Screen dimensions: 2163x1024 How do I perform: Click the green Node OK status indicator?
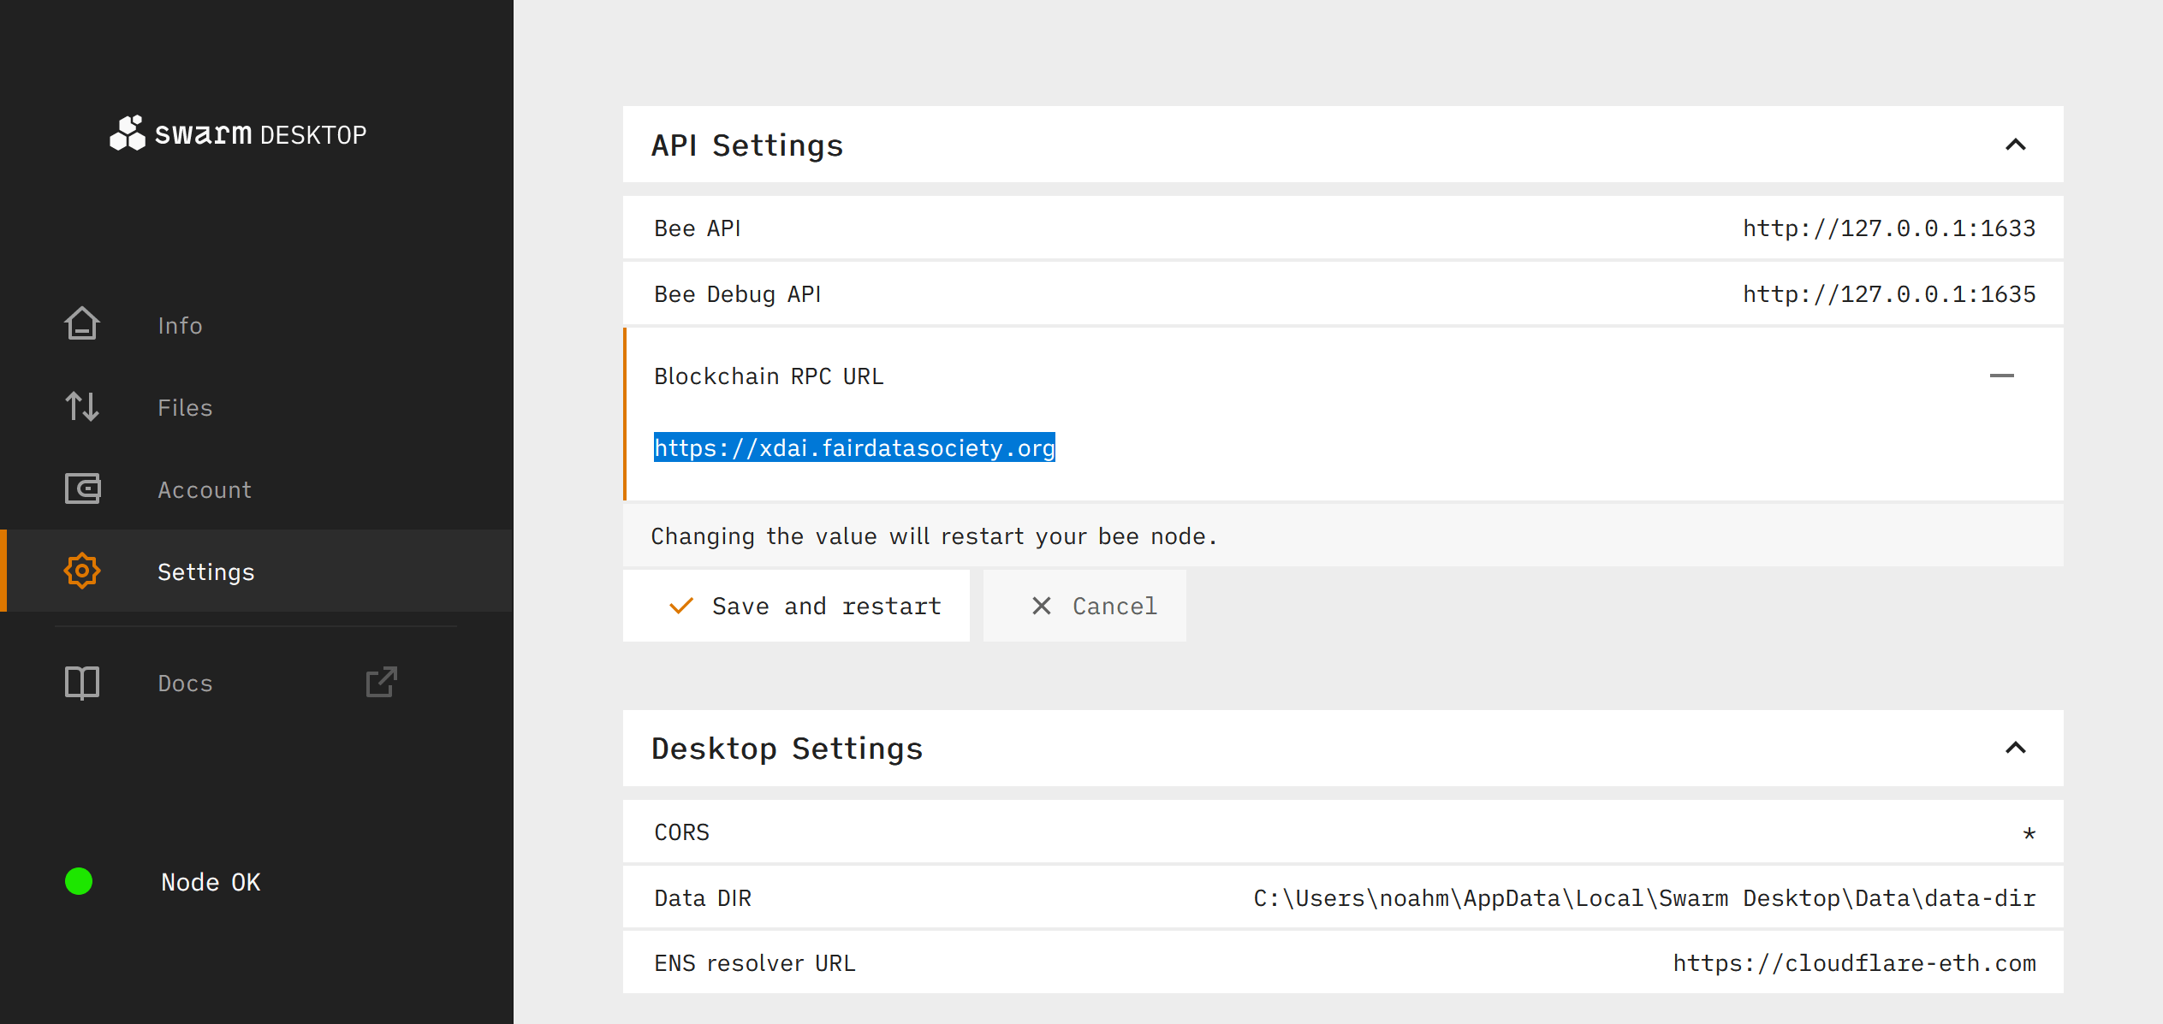click(x=79, y=881)
